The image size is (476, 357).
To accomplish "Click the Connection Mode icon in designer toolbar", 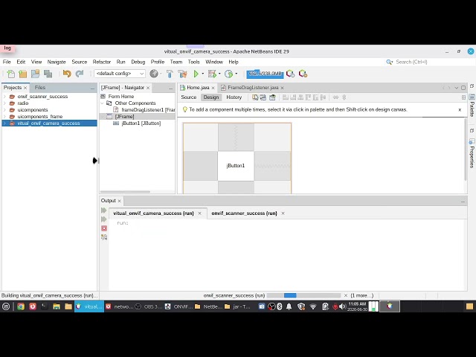I will [263, 97].
